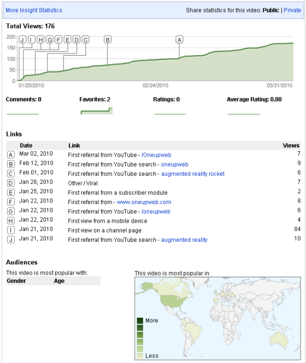Image resolution: width=306 pixels, height=363 pixels.
Task: Click the Favorites mini trend chart
Action: coord(97,111)
